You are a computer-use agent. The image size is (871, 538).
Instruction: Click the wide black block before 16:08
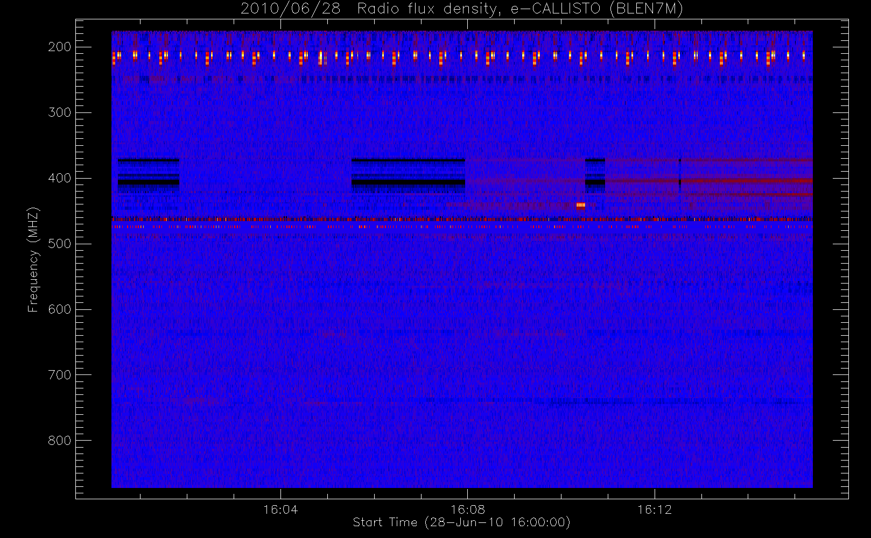pos(408,176)
